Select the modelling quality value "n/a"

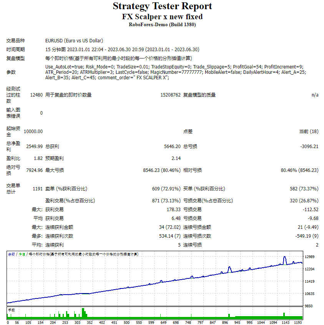[x=315, y=95]
